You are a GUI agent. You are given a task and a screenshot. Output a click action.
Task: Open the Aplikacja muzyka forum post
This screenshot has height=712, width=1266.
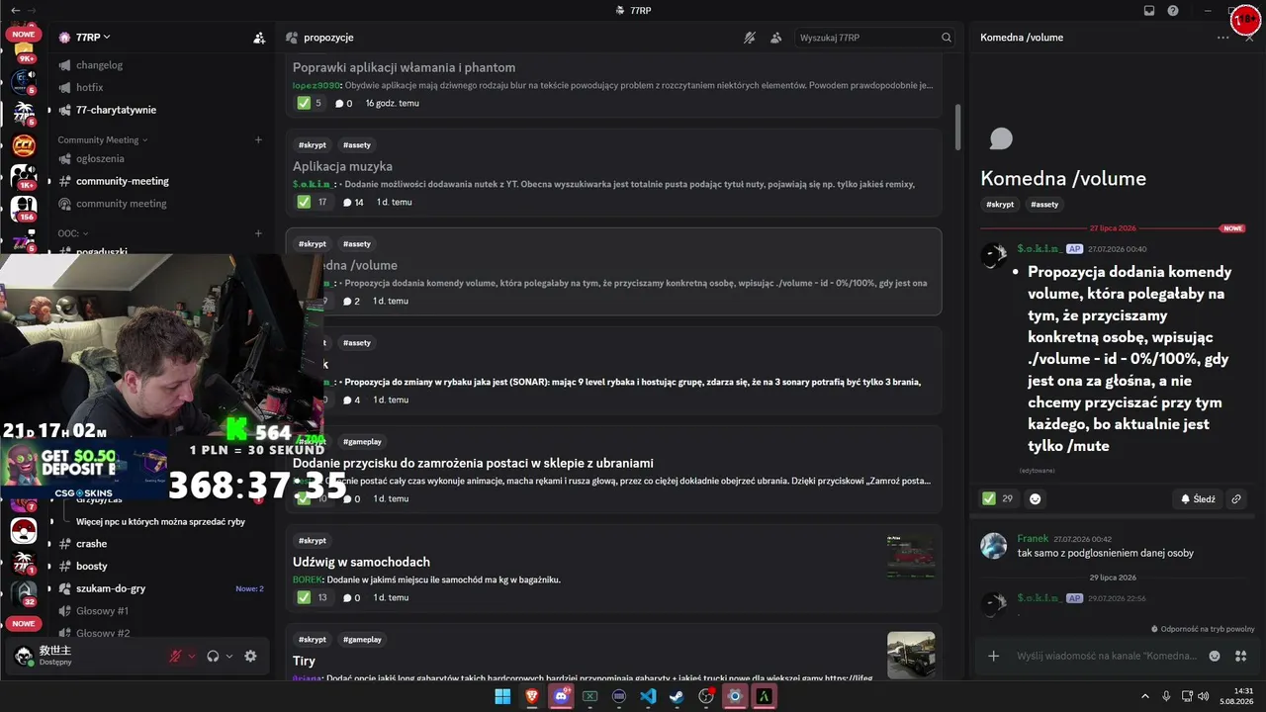coord(613,173)
